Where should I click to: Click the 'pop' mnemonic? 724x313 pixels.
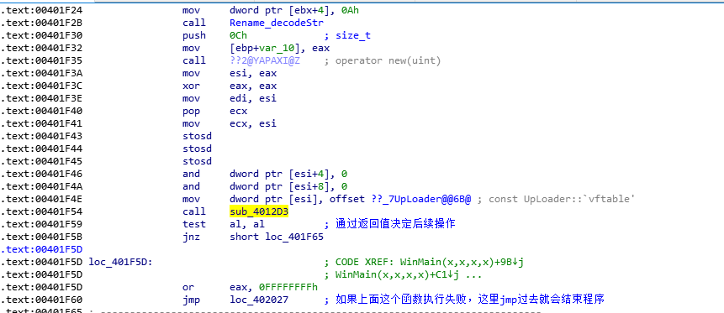tap(191, 111)
